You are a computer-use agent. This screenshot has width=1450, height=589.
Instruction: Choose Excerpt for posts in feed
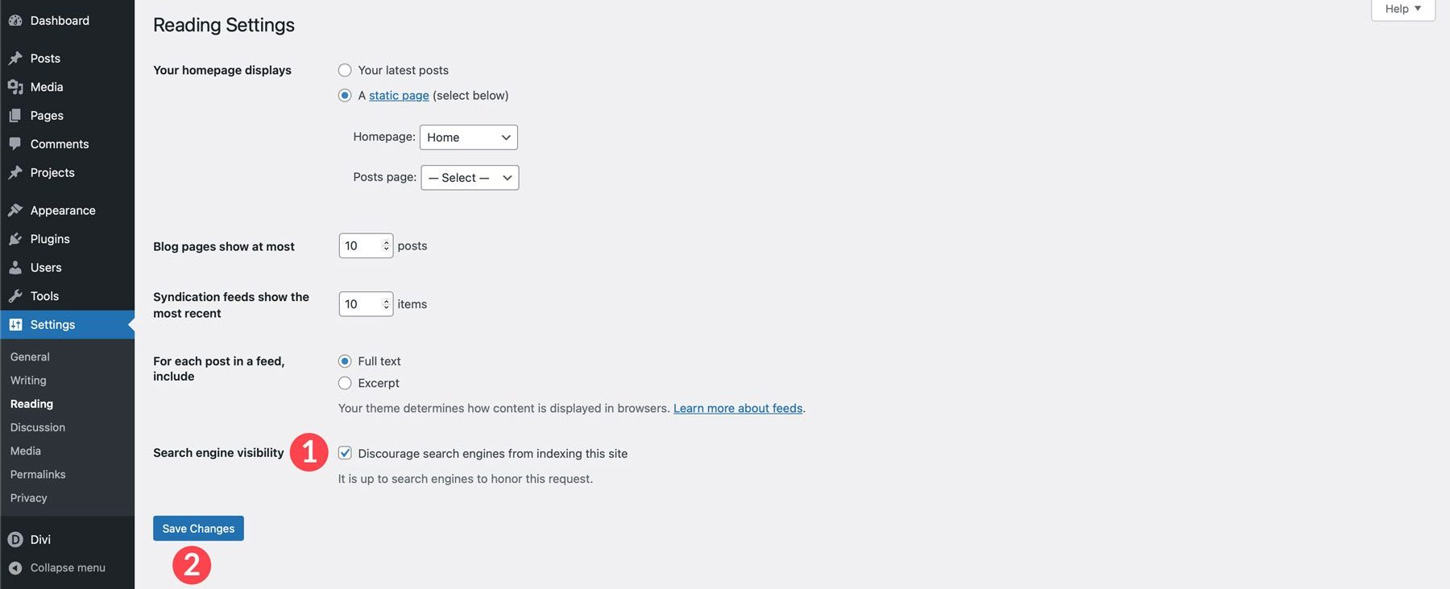[345, 382]
